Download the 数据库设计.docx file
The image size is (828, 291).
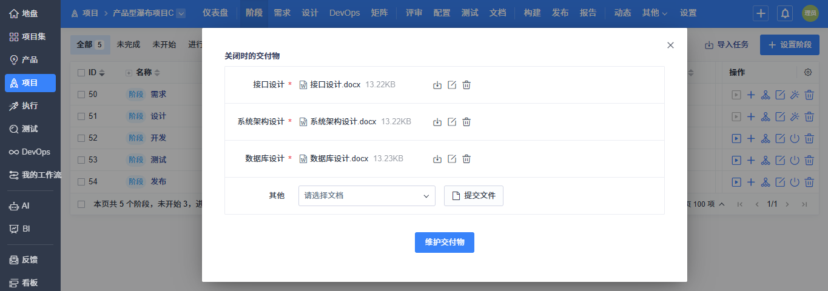[437, 159]
